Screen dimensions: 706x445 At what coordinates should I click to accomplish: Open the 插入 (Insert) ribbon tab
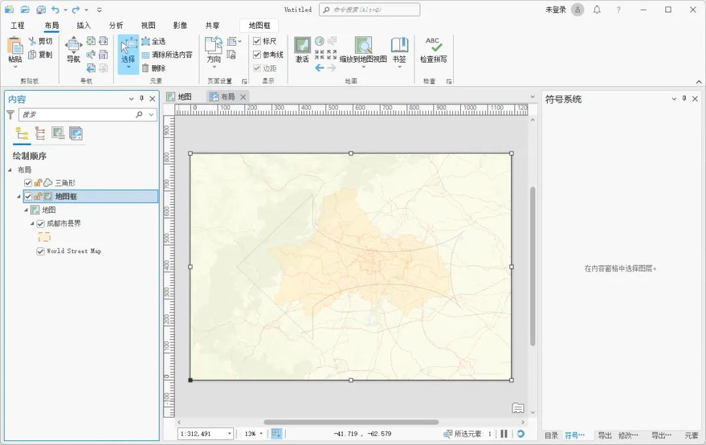(84, 25)
